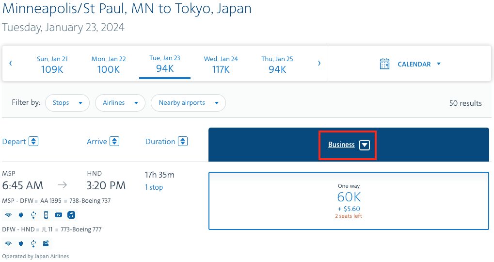Click the Tuesday, January 23, 2024 date heading
Screen dimensions: 494x262
coord(64,28)
